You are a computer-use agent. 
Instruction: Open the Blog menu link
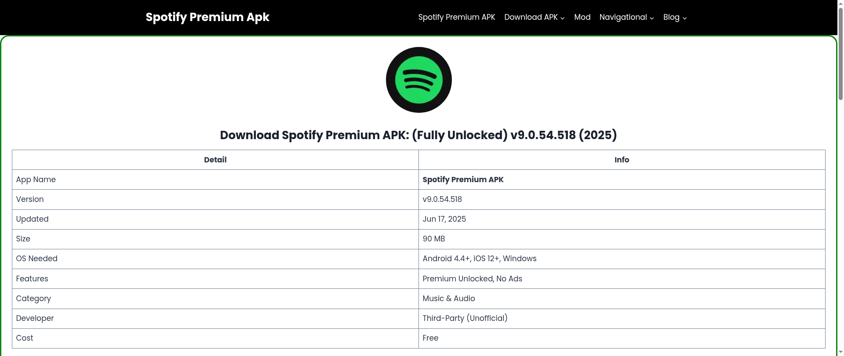click(671, 17)
